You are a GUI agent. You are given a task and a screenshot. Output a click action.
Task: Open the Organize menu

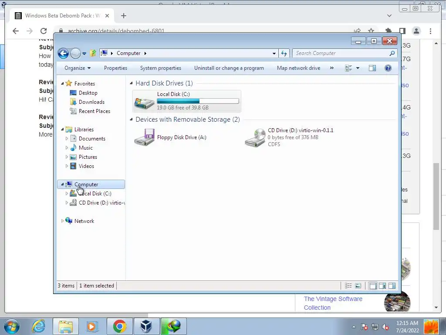78,68
